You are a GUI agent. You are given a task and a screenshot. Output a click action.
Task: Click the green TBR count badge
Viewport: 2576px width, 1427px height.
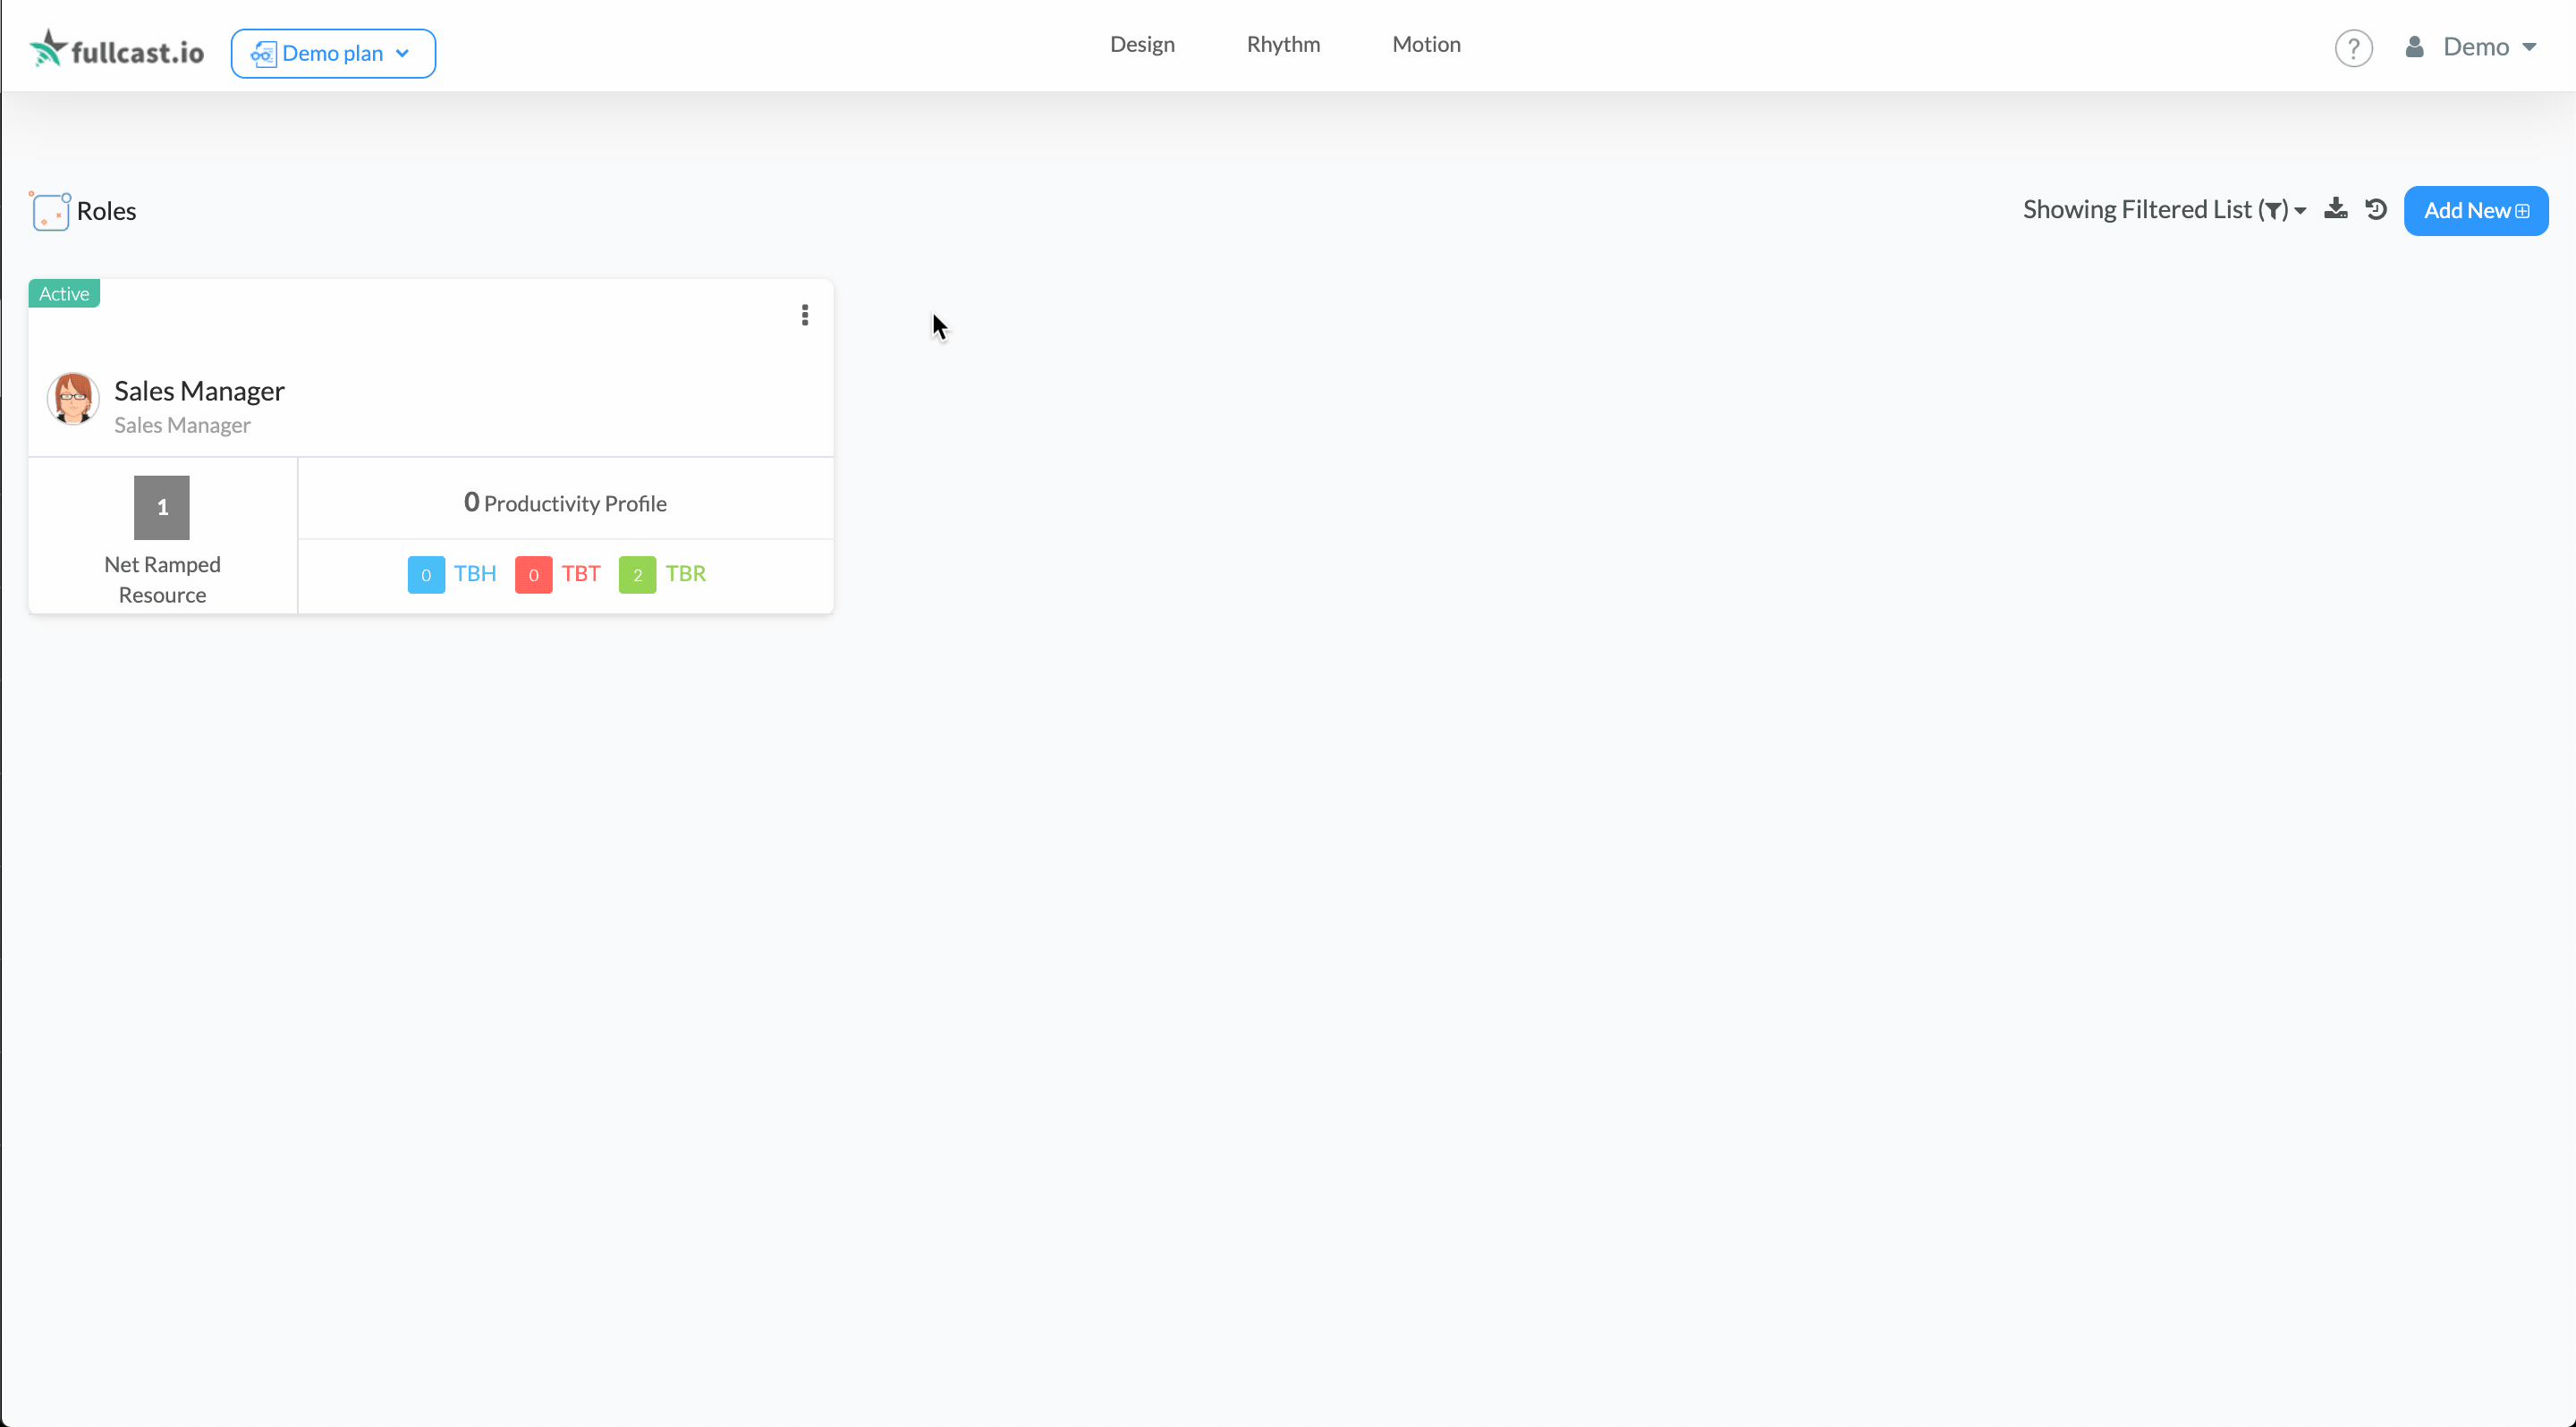click(x=637, y=575)
